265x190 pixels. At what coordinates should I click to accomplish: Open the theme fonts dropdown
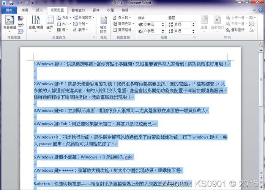pos(21,25)
